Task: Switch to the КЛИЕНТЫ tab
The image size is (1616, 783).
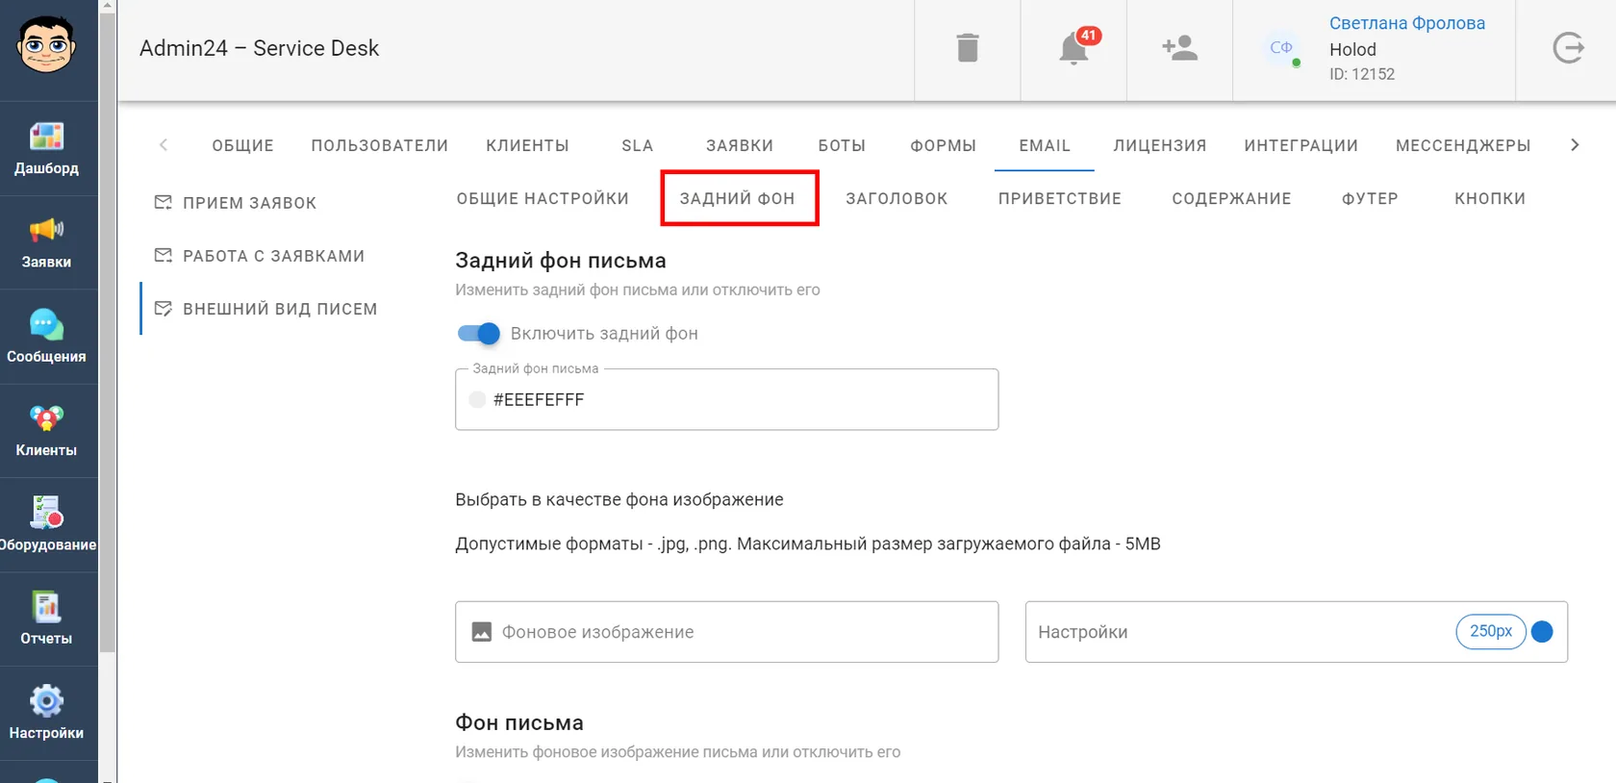Action: 527,145
